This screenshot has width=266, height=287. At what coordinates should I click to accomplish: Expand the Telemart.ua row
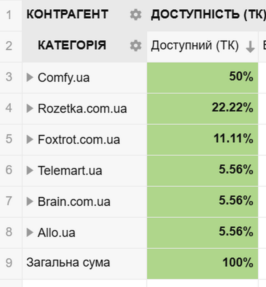click(30, 170)
